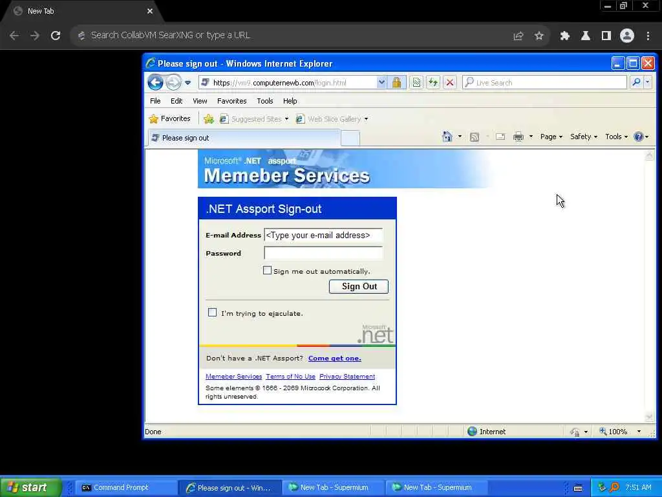This screenshot has height=497, width=662.
Task: Expand the Home button dropdown arrow
Action: point(460,137)
